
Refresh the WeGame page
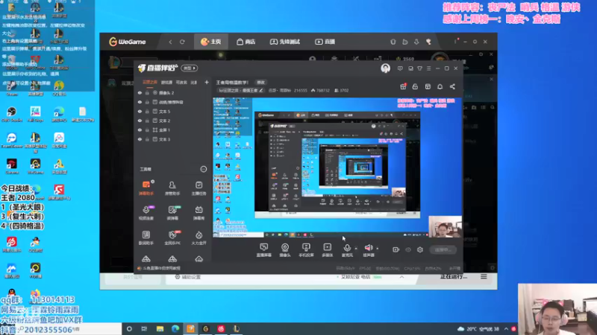point(182,42)
